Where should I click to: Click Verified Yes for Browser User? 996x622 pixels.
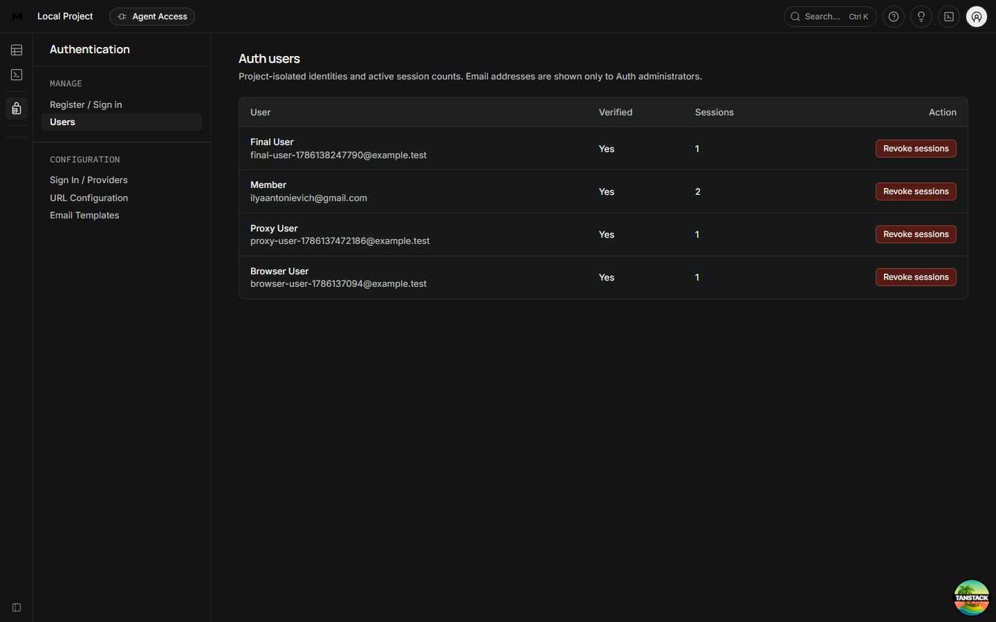[607, 277]
